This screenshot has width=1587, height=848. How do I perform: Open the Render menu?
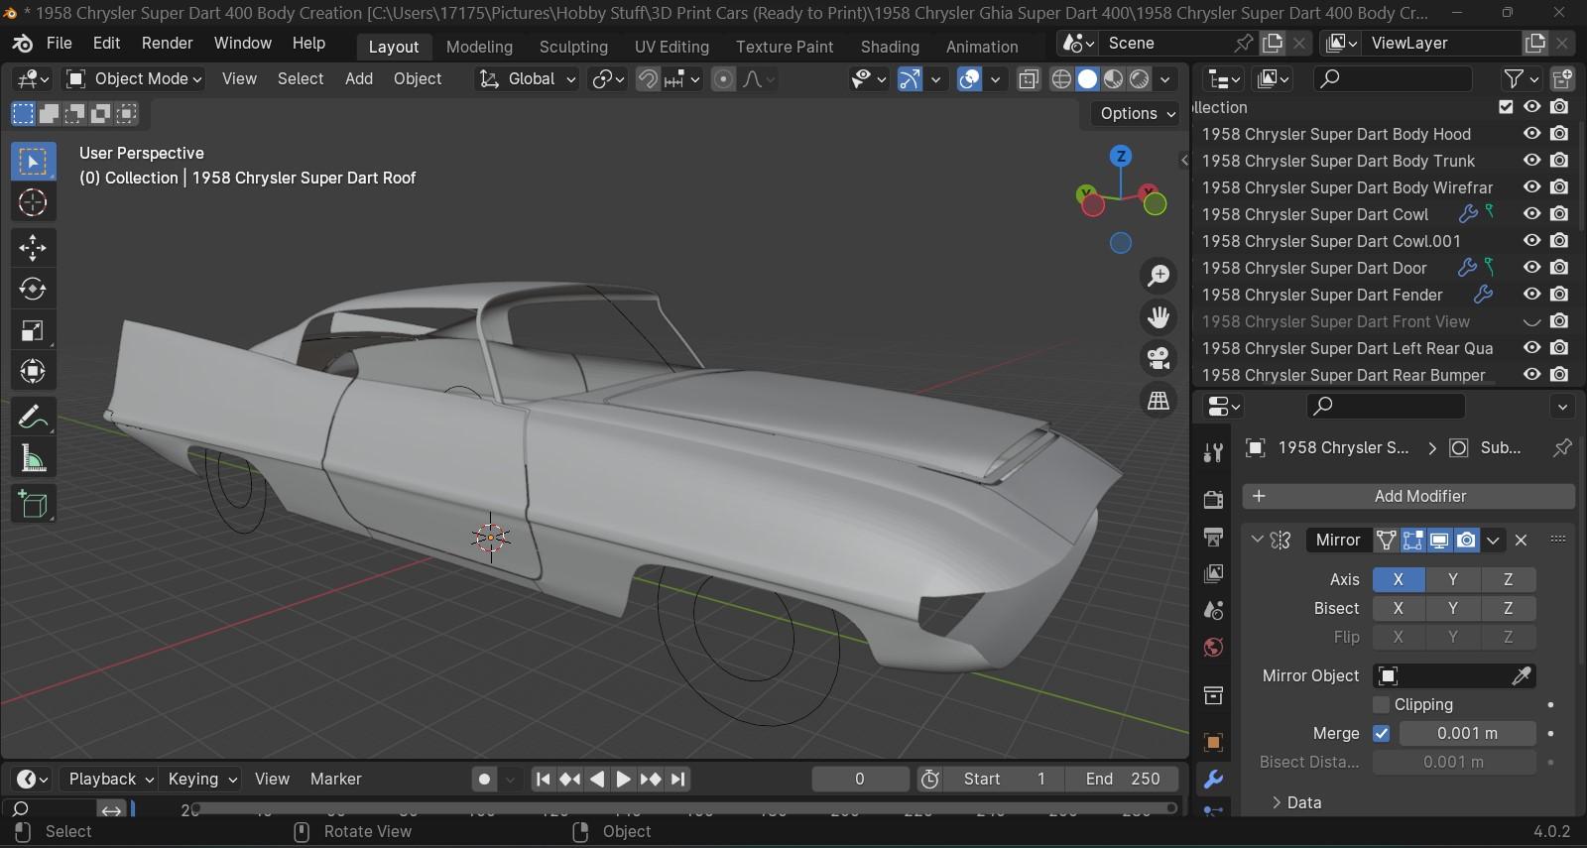pos(167,44)
